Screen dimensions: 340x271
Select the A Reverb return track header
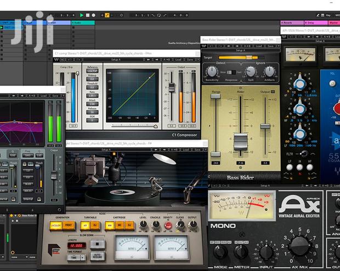click(292, 22)
